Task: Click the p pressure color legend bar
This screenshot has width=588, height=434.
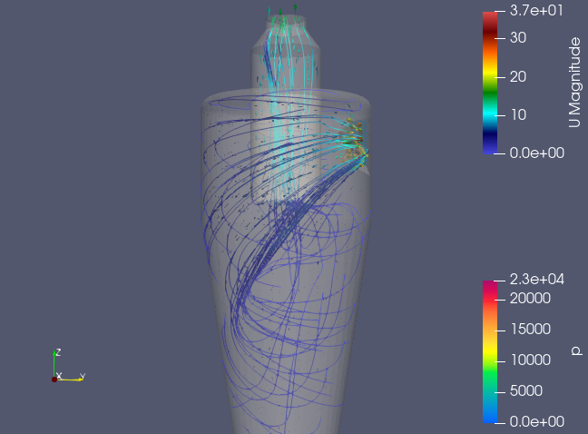Action: coord(490,351)
